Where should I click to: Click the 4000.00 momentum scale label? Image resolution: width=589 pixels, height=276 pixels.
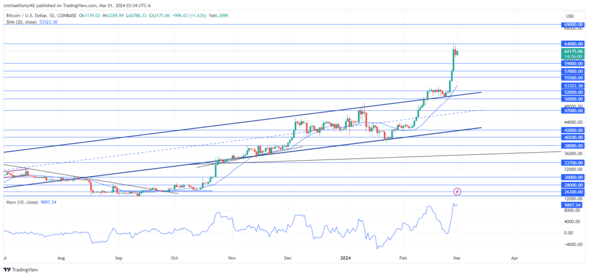pyautogui.click(x=573, y=221)
